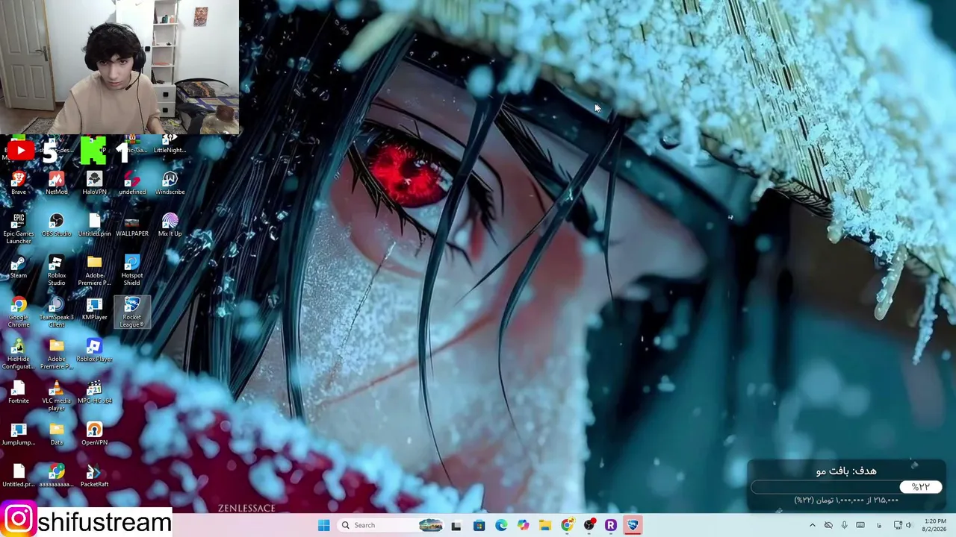Viewport: 956px width, 537px height.
Task: Open the Brave browser desktop shortcut
Action: coord(19,183)
